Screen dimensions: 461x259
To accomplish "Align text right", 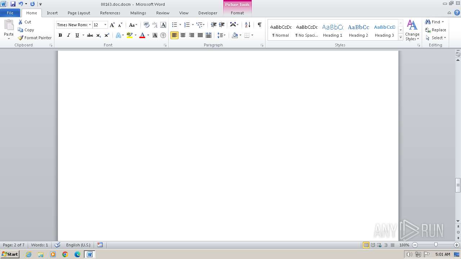I will point(192,35).
